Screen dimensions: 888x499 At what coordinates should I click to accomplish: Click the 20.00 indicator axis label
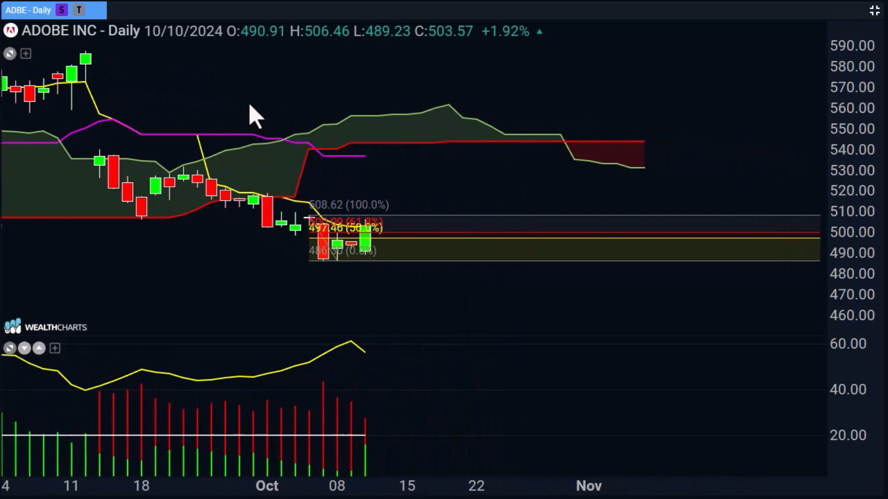pos(848,435)
